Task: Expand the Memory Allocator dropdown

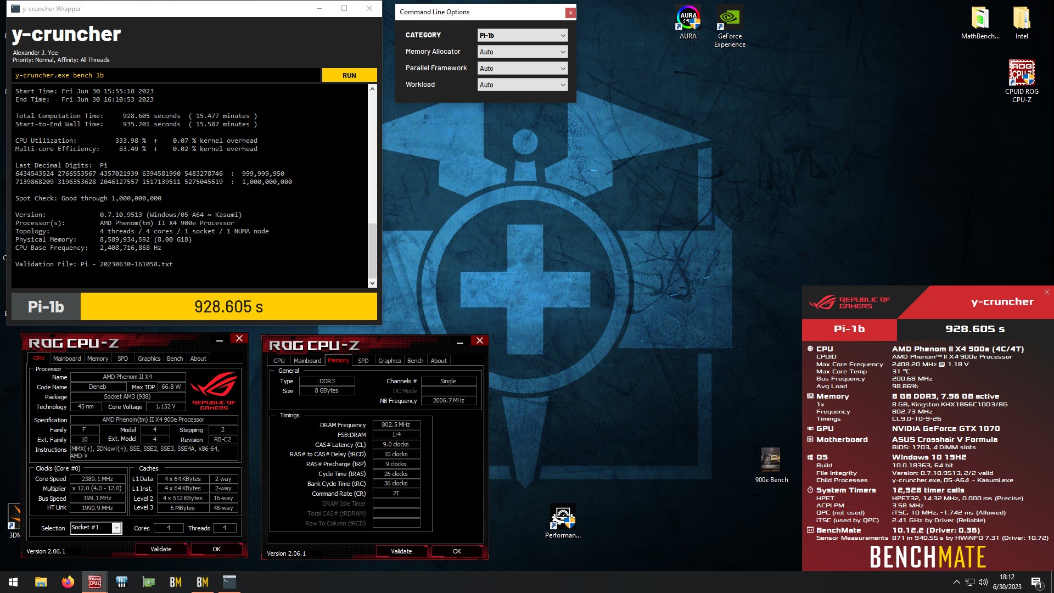Action: [522, 52]
